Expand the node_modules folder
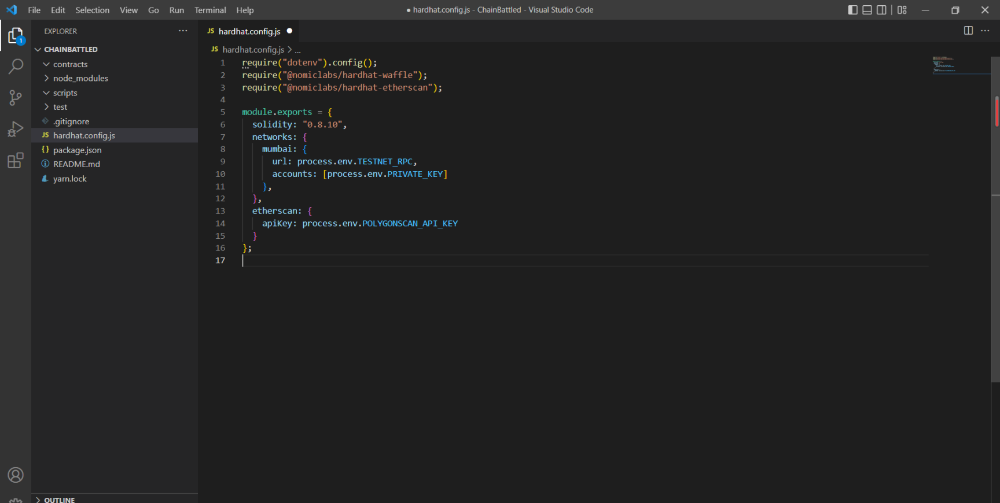The image size is (1000, 503). pyautogui.click(x=80, y=78)
